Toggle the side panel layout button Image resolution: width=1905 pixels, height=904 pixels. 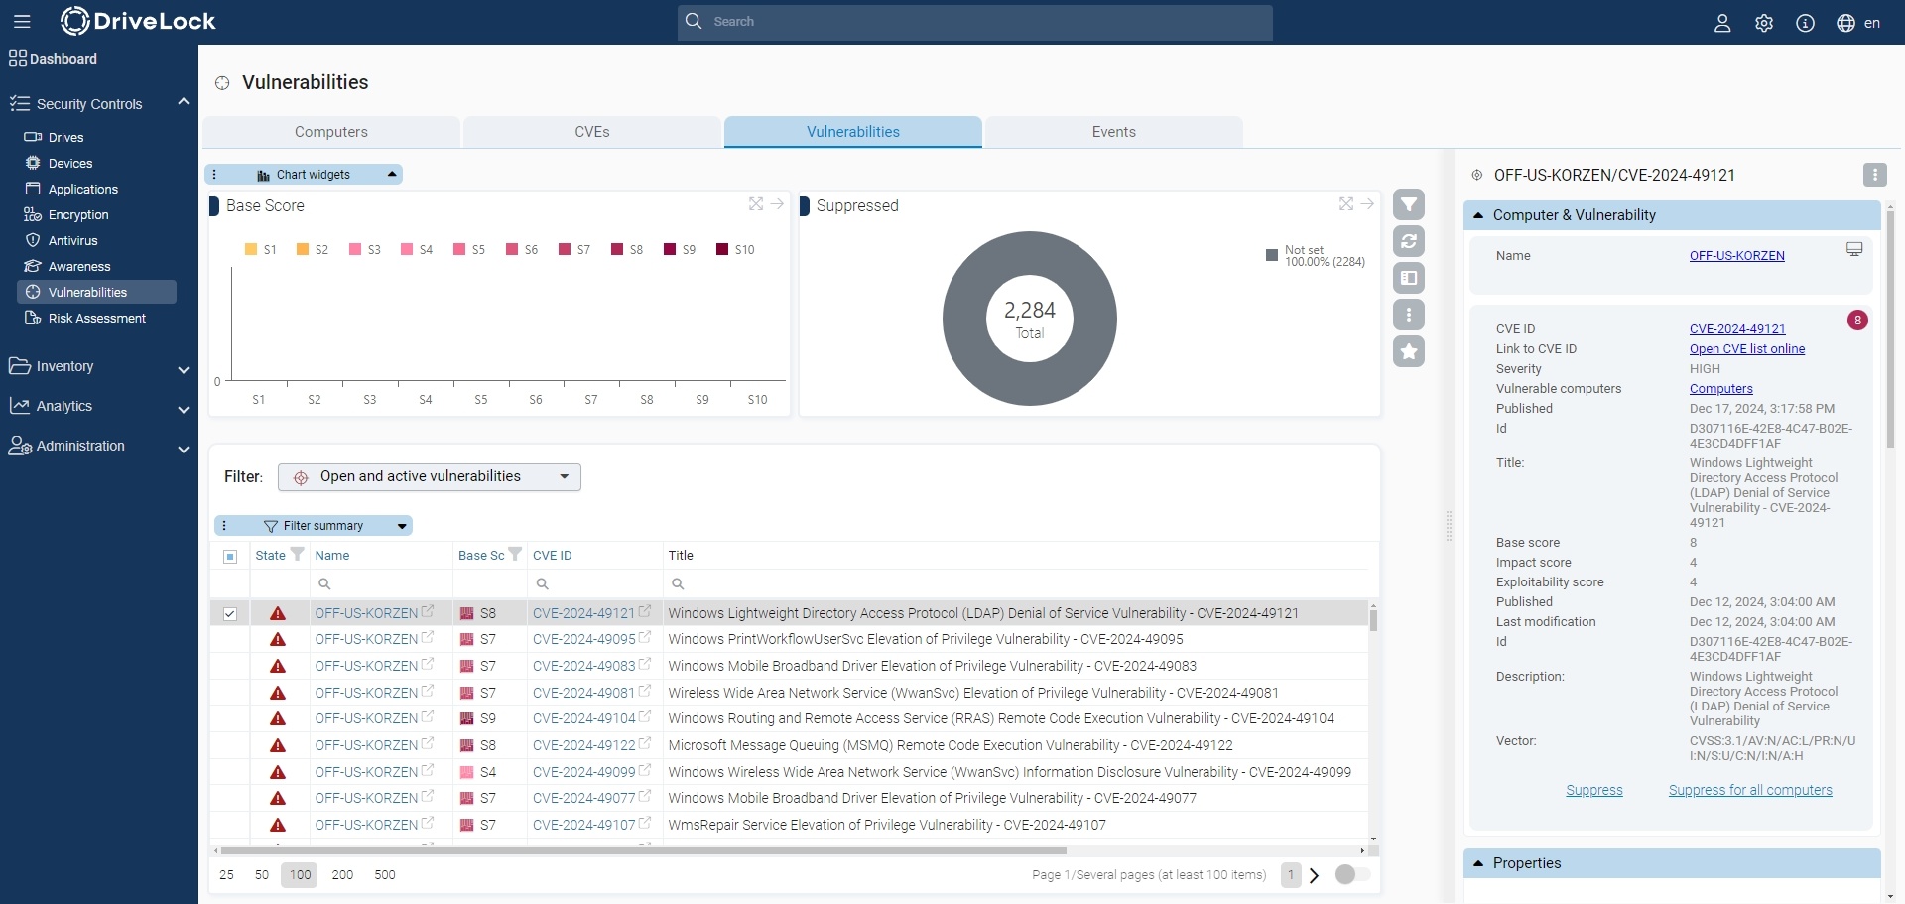point(1409,278)
